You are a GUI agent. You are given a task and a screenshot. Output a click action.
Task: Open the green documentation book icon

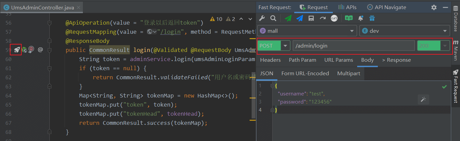click(349, 18)
